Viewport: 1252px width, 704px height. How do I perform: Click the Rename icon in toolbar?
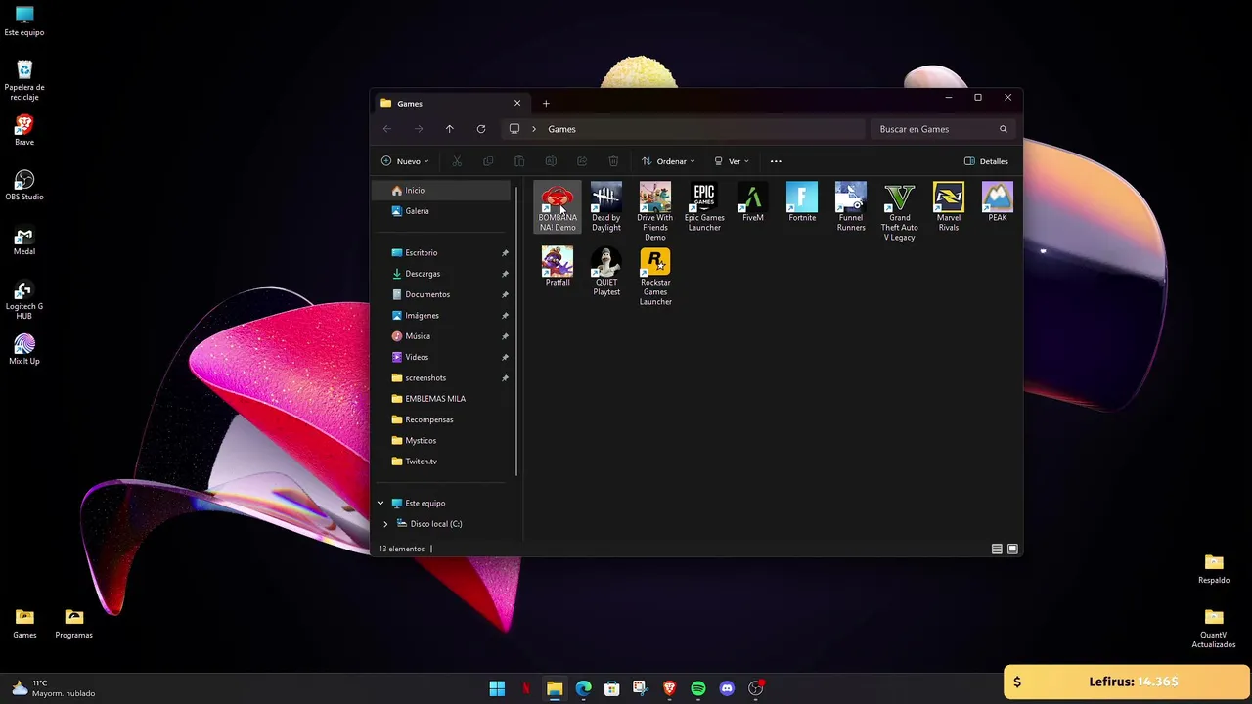(551, 161)
